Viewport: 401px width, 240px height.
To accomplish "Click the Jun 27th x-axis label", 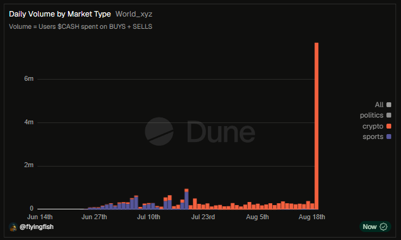I will pos(94,217).
